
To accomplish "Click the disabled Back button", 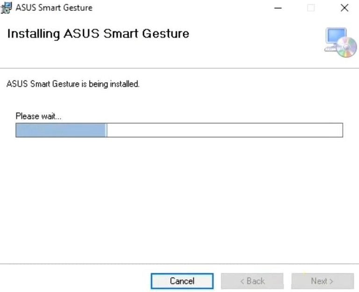I will click(252, 281).
